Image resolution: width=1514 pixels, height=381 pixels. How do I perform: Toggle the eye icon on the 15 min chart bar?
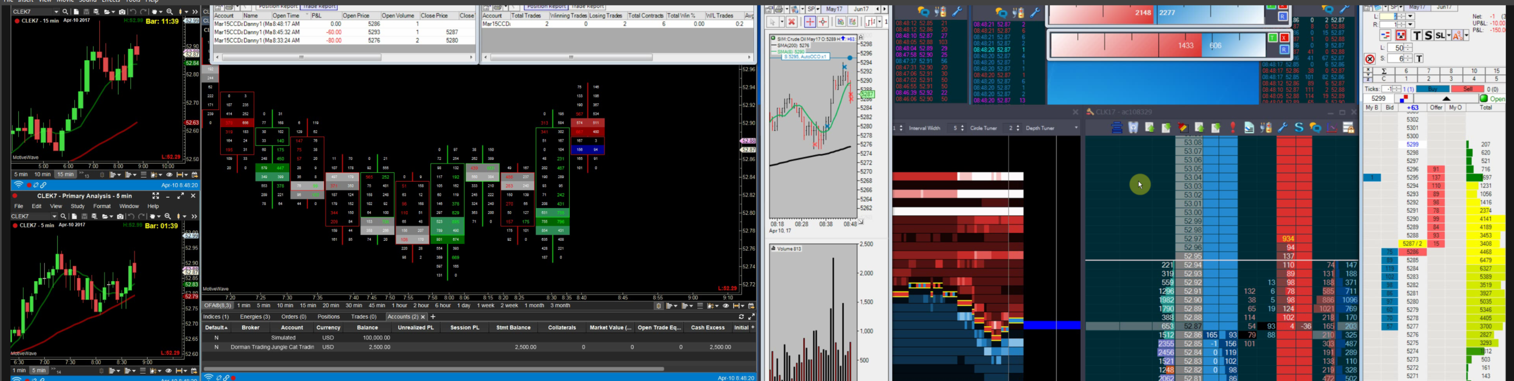coord(169,175)
